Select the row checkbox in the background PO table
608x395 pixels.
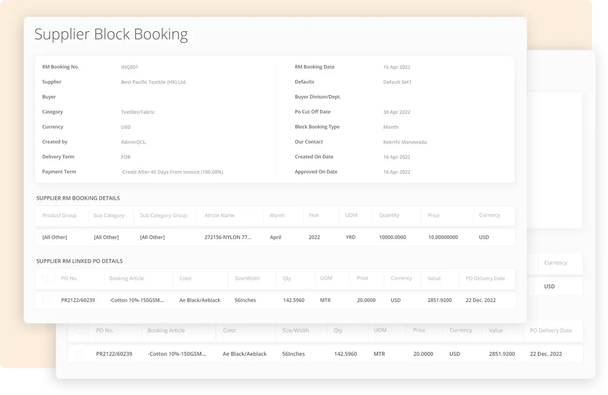(80, 354)
